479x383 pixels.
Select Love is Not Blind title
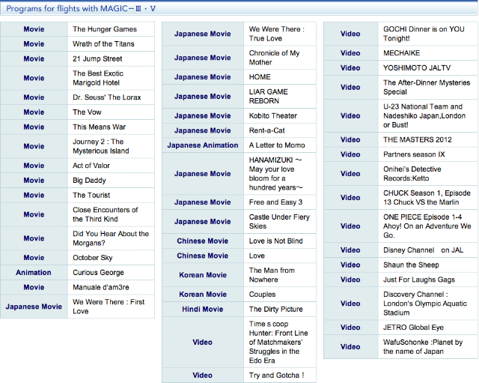click(x=275, y=241)
